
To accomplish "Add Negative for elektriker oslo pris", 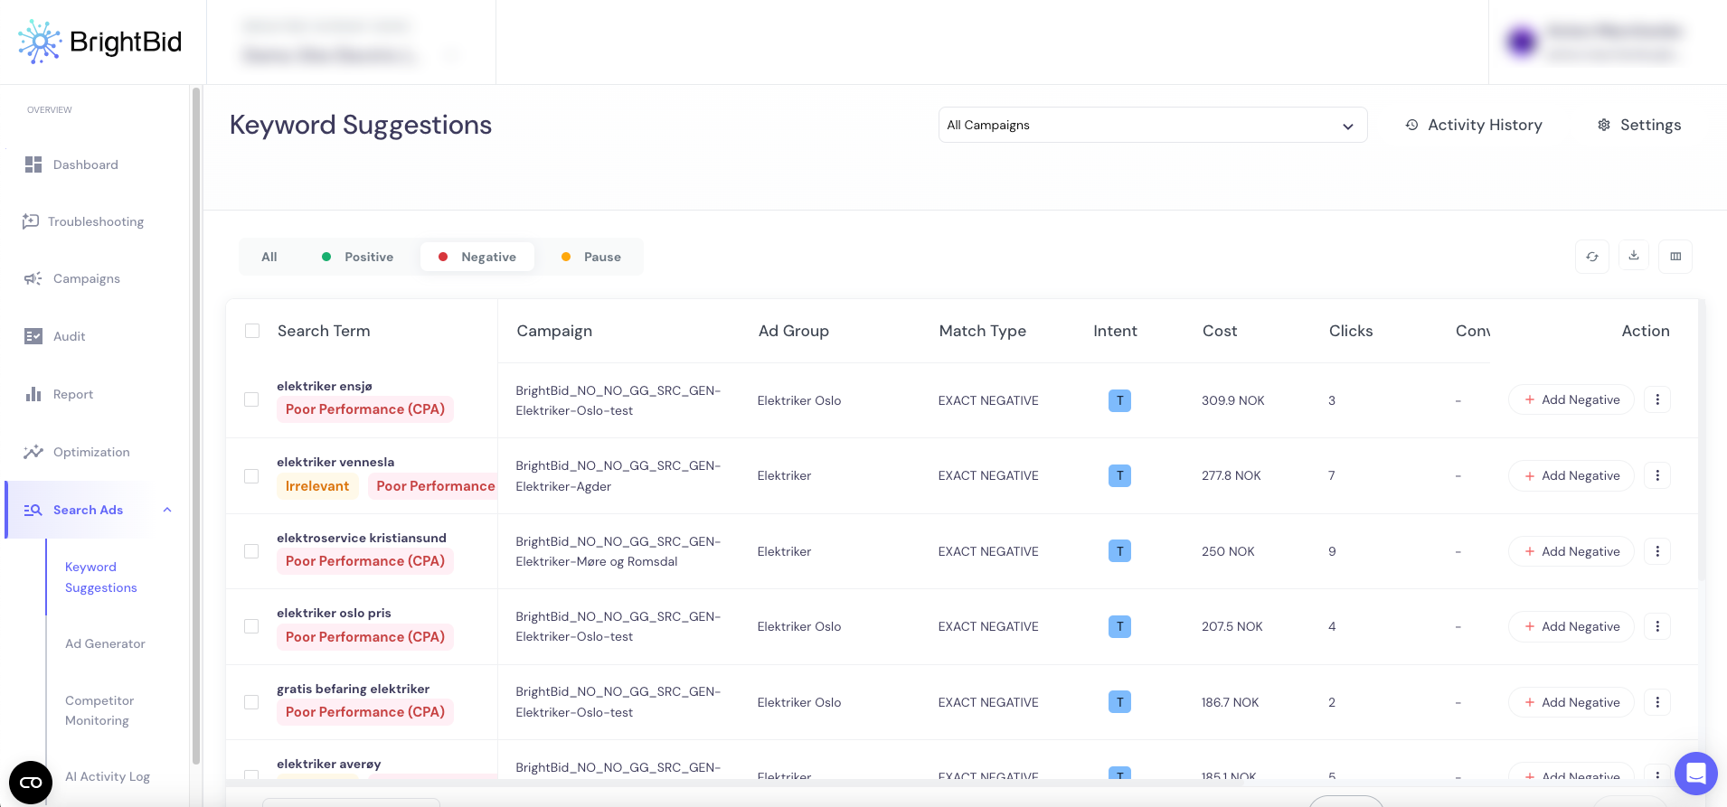I will [1571, 626].
